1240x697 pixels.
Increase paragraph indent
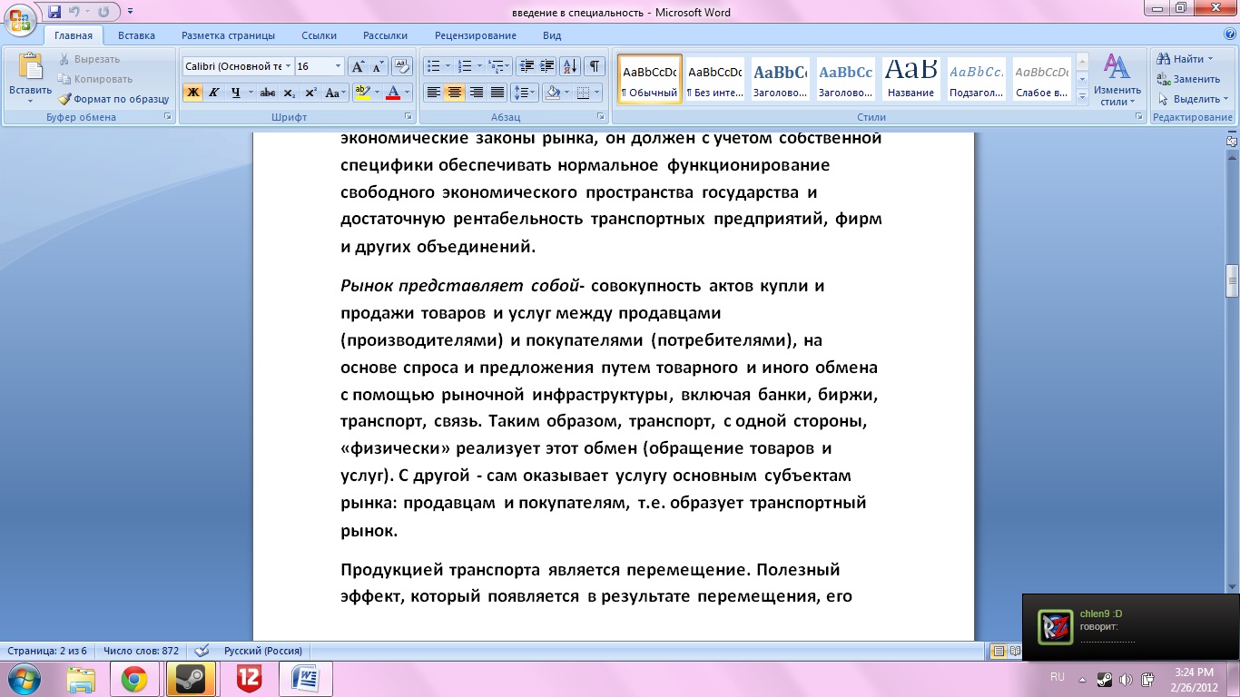click(x=547, y=66)
